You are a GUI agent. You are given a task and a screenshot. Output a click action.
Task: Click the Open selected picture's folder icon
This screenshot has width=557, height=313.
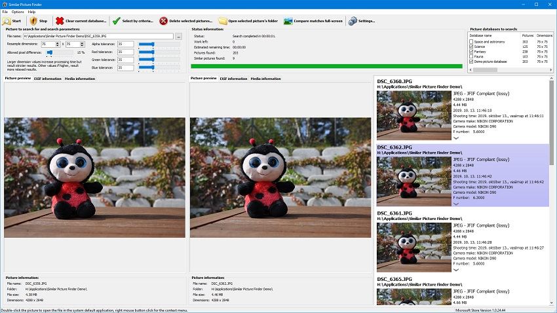point(223,21)
